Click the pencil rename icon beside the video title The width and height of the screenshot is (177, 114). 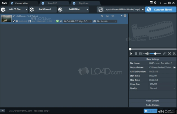[14, 16]
